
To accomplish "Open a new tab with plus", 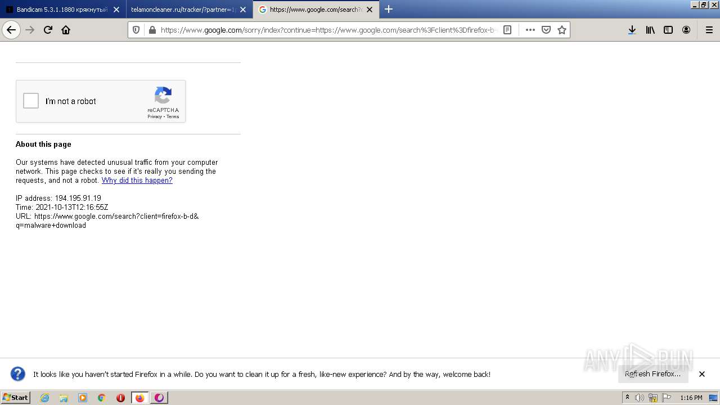I will (389, 9).
